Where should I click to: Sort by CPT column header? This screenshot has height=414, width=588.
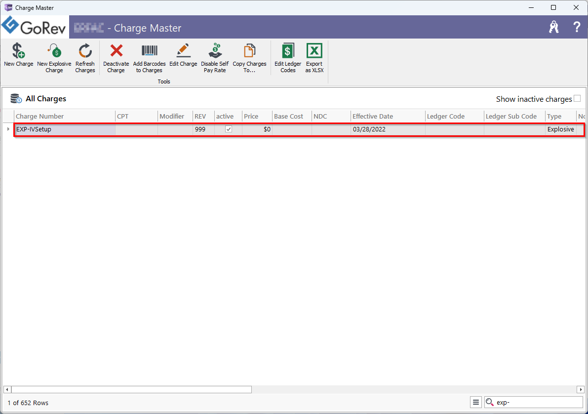click(136, 117)
